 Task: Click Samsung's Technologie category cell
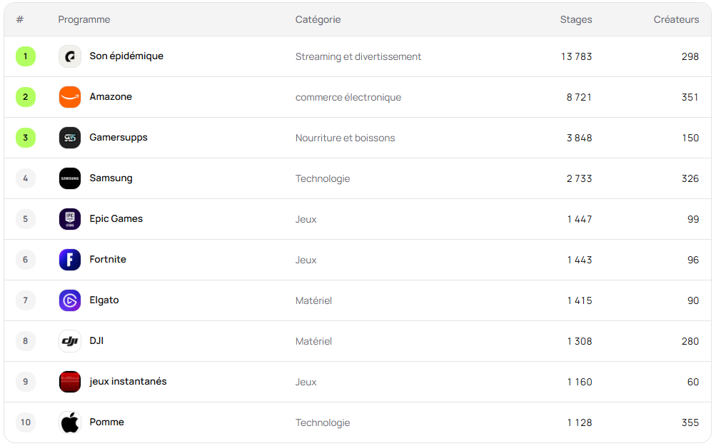click(323, 178)
